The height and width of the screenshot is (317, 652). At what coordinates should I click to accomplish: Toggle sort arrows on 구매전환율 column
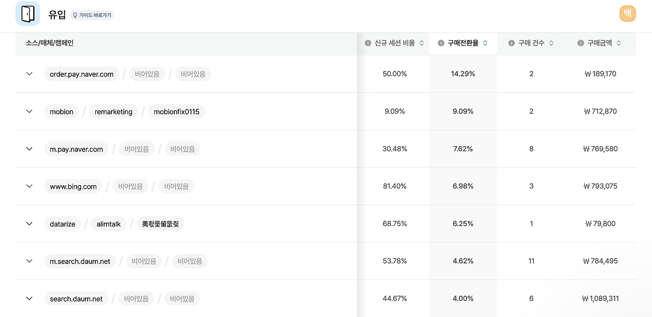coord(485,43)
